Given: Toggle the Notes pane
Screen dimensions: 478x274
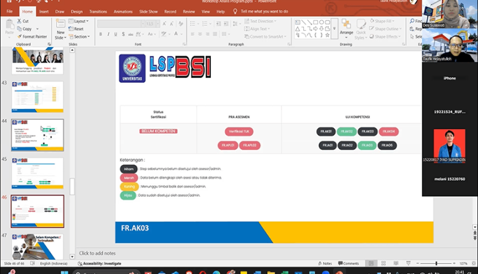Looking at the screenshot, I should 325,263.
